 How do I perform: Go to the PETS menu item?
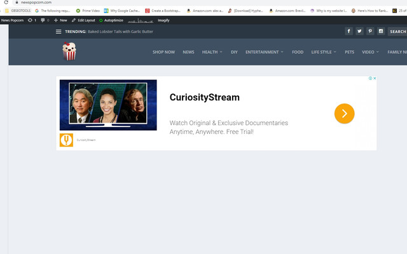click(x=349, y=52)
